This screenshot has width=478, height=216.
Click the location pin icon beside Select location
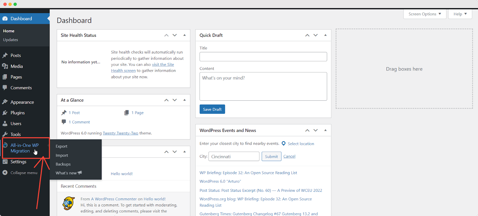(284, 143)
